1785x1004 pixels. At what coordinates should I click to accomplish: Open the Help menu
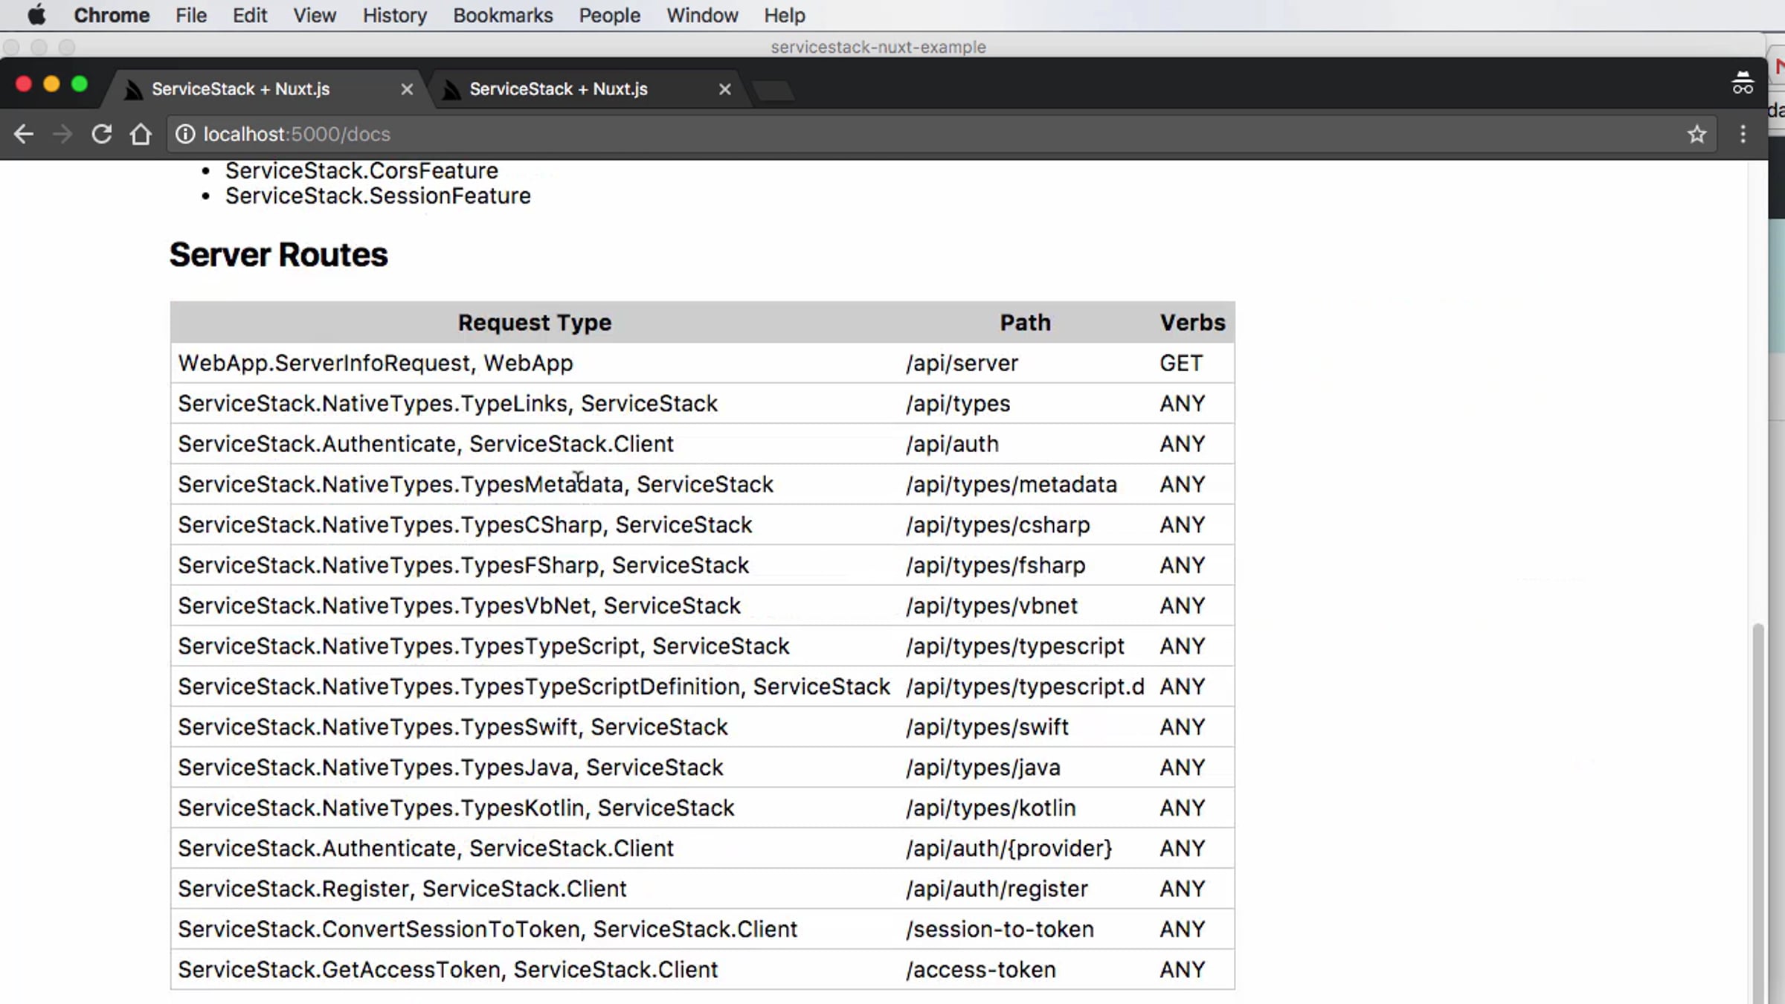pos(785,15)
